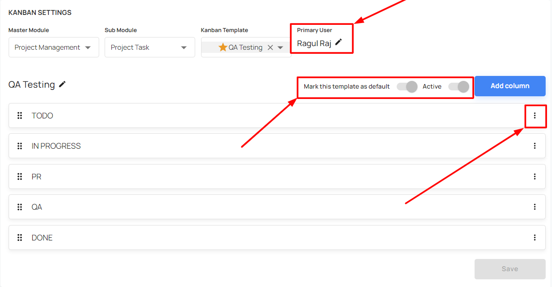
Task: Select the TODO column label
Action: (x=42, y=116)
